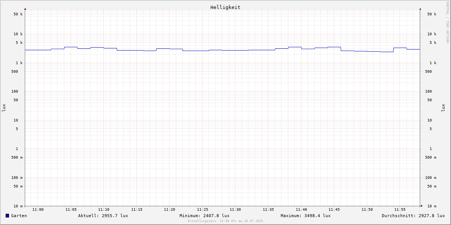This screenshot has width=451, height=225.
Task: Click the '50 k' label on left axis
Action: pyautogui.click(x=18, y=14)
